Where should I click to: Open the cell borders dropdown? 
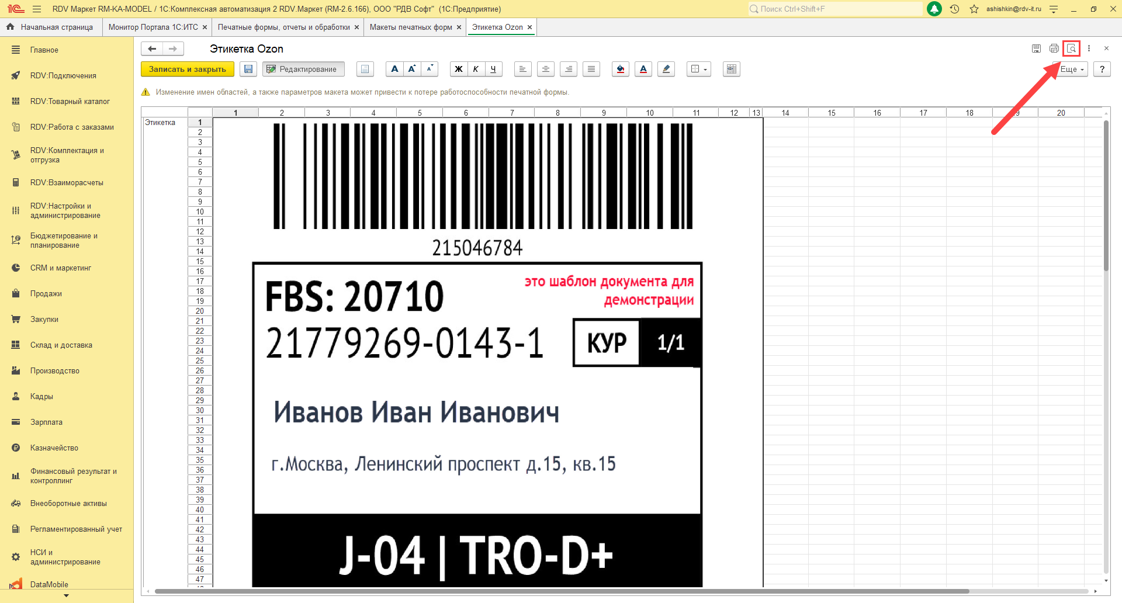point(699,69)
